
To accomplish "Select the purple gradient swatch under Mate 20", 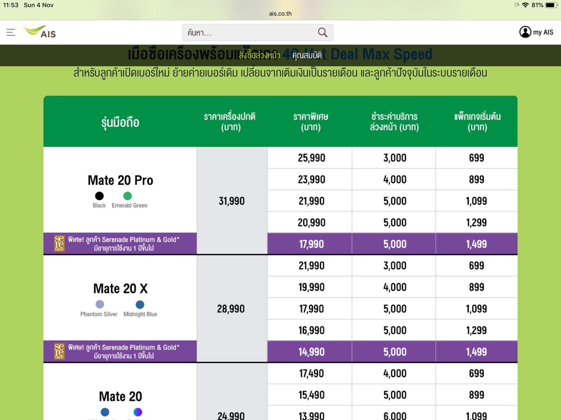I will coord(138,412).
